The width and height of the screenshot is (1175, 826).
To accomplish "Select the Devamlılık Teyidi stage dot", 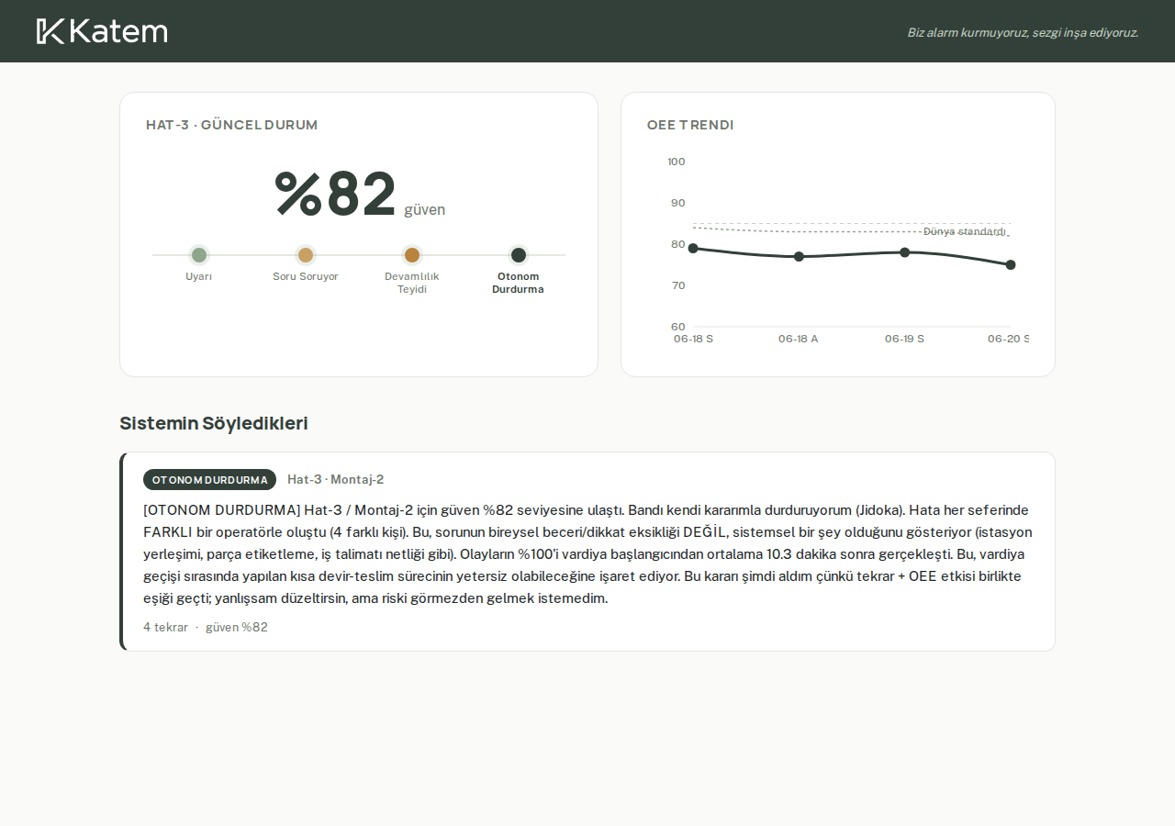I will coord(412,255).
